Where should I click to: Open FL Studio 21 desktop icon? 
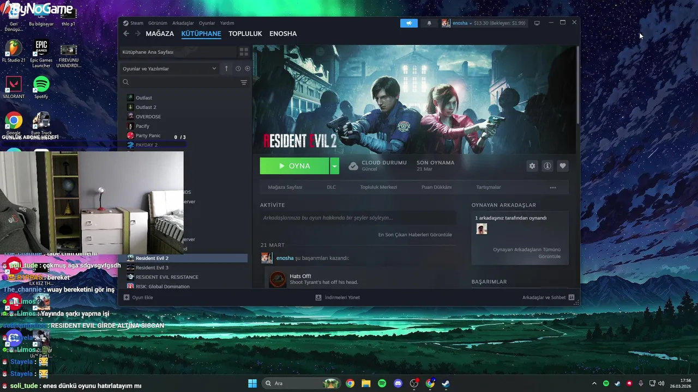14,51
